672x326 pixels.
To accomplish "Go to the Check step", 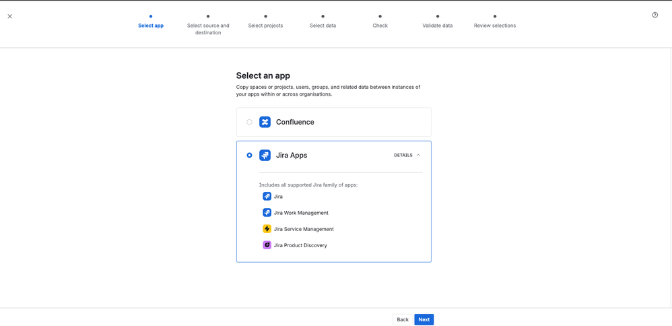I will [380, 26].
